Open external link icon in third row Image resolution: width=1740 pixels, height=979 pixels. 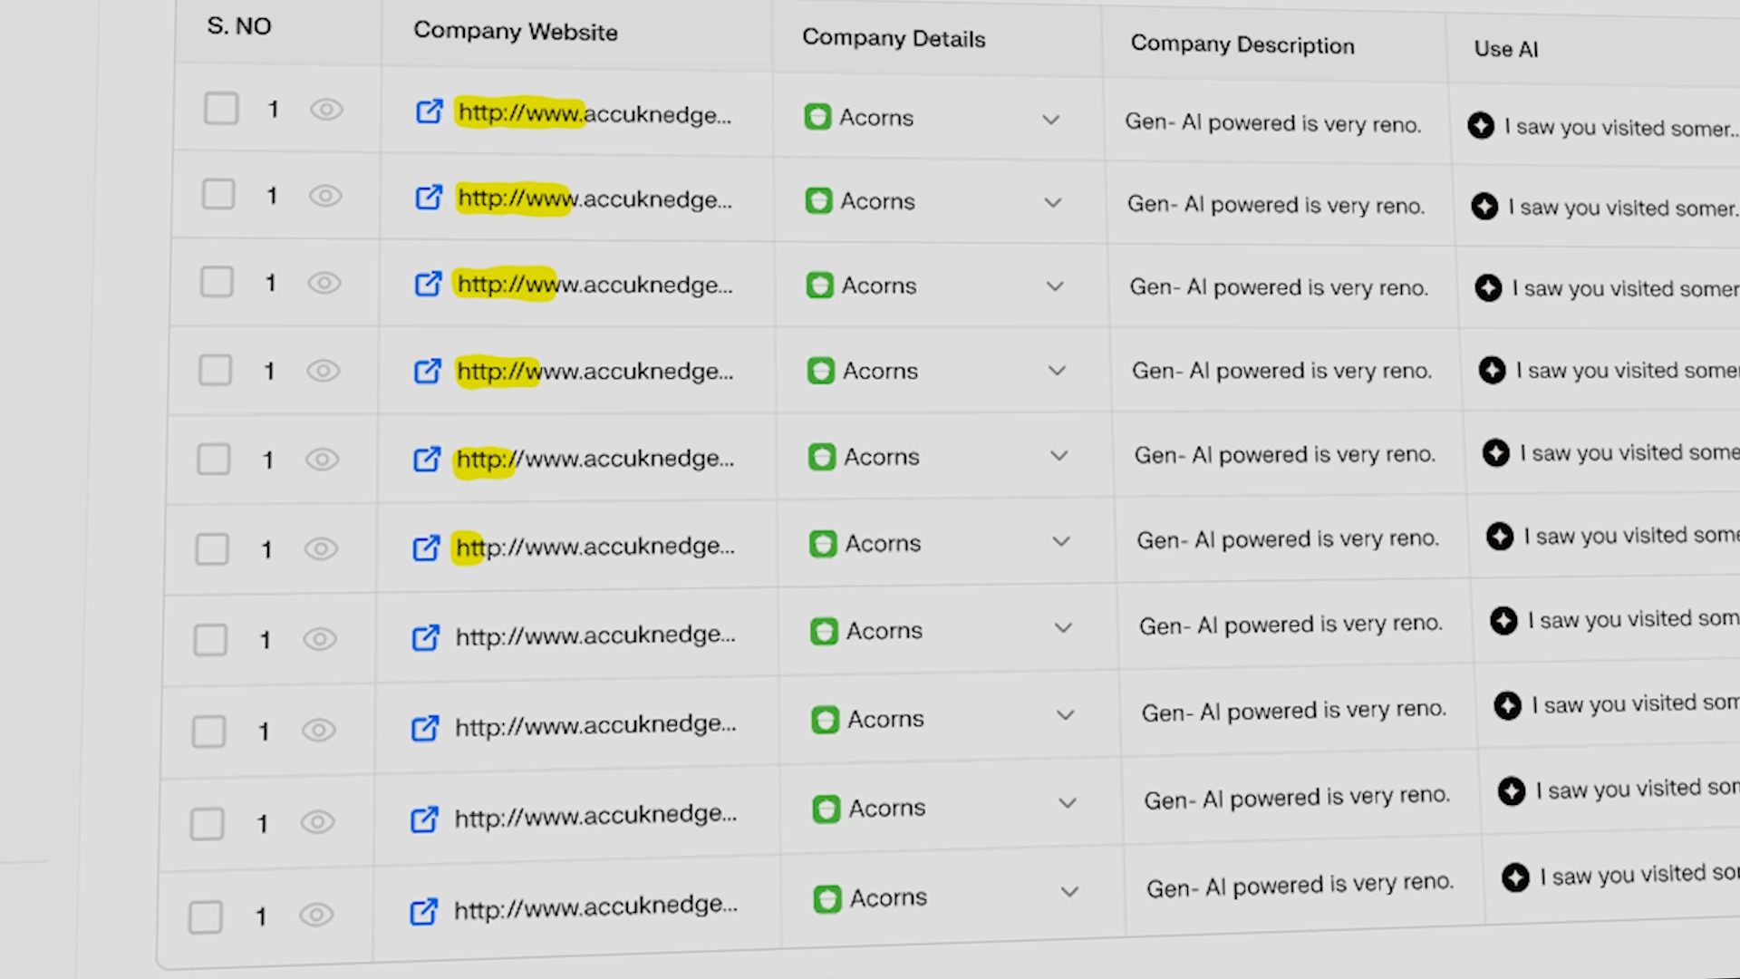click(429, 284)
